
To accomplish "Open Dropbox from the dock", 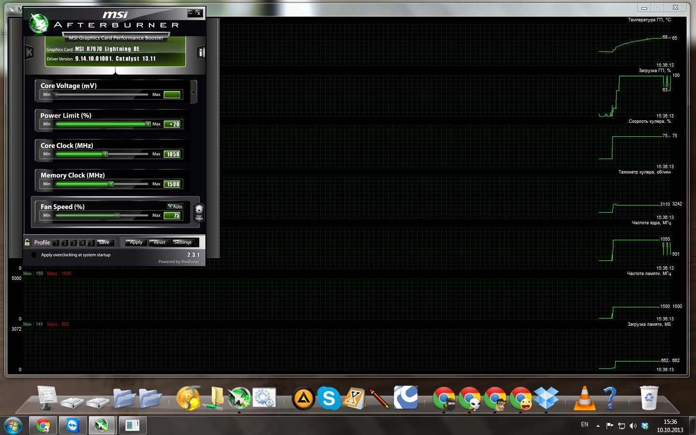I will pyautogui.click(x=546, y=398).
